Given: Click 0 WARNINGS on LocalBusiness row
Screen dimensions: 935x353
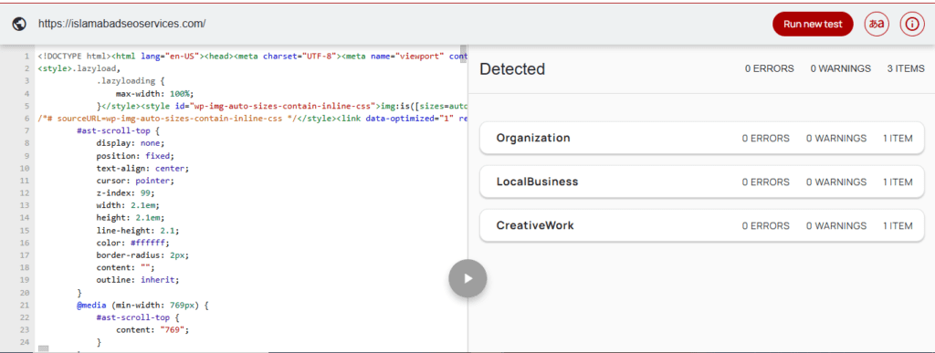Looking at the screenshot, I should click(x=836, y=182).
